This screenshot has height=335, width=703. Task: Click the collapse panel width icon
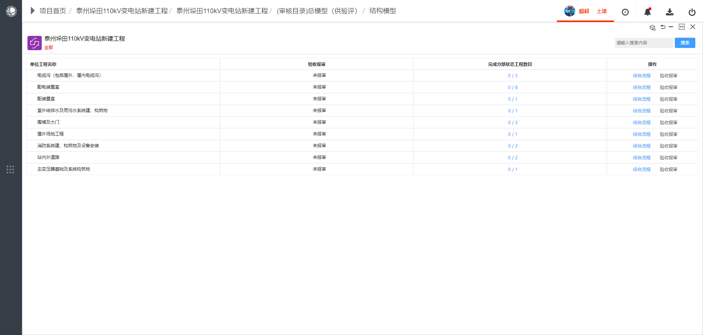click(x=681, y=27)
